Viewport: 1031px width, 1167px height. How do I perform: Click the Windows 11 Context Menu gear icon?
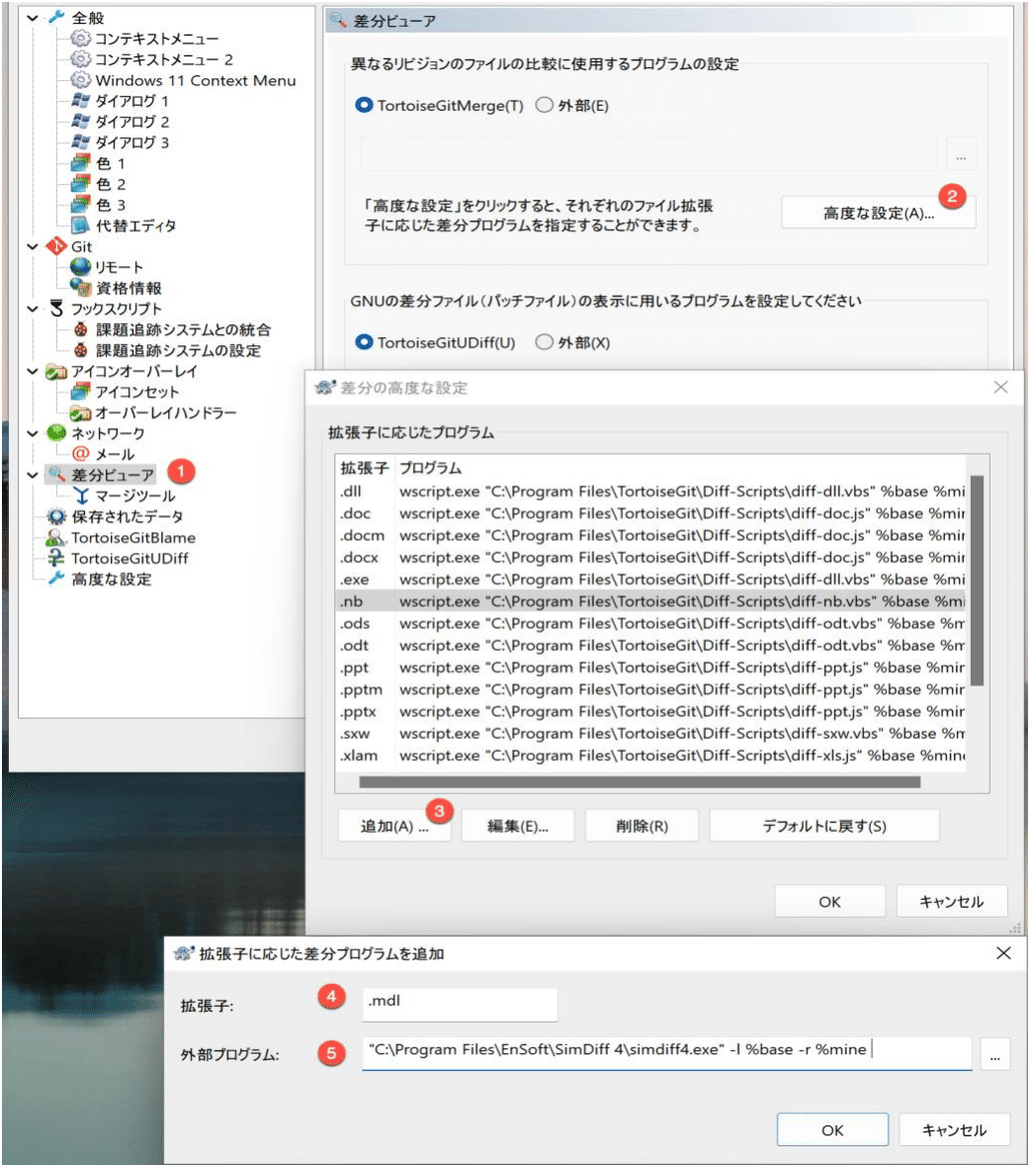coord(80,80)
